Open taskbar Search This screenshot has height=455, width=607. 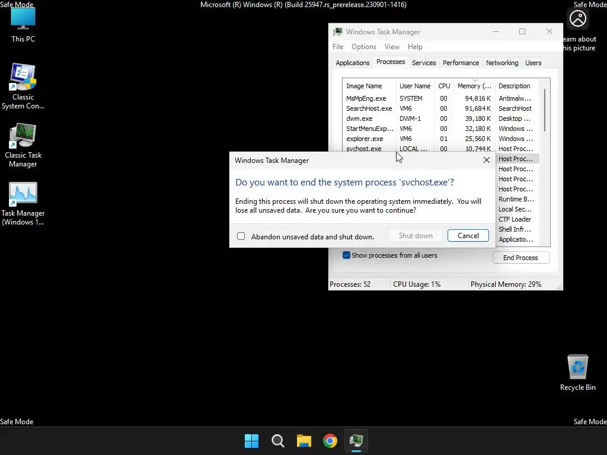tap(277, 441)
